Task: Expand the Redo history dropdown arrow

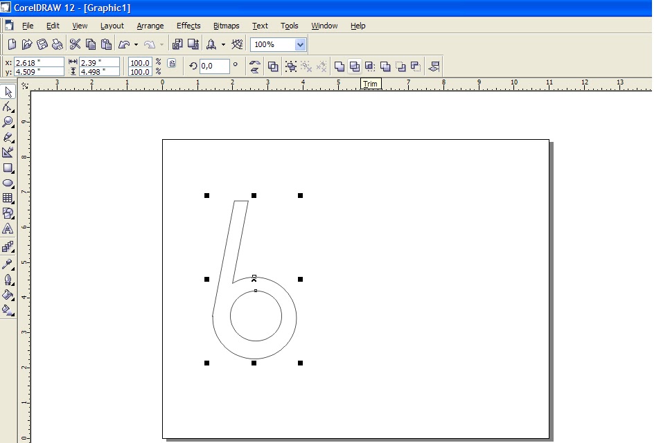Action: click(162, 44)
